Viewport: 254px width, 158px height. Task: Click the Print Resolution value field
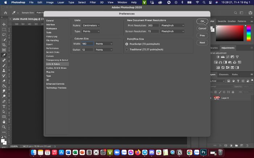153,26
